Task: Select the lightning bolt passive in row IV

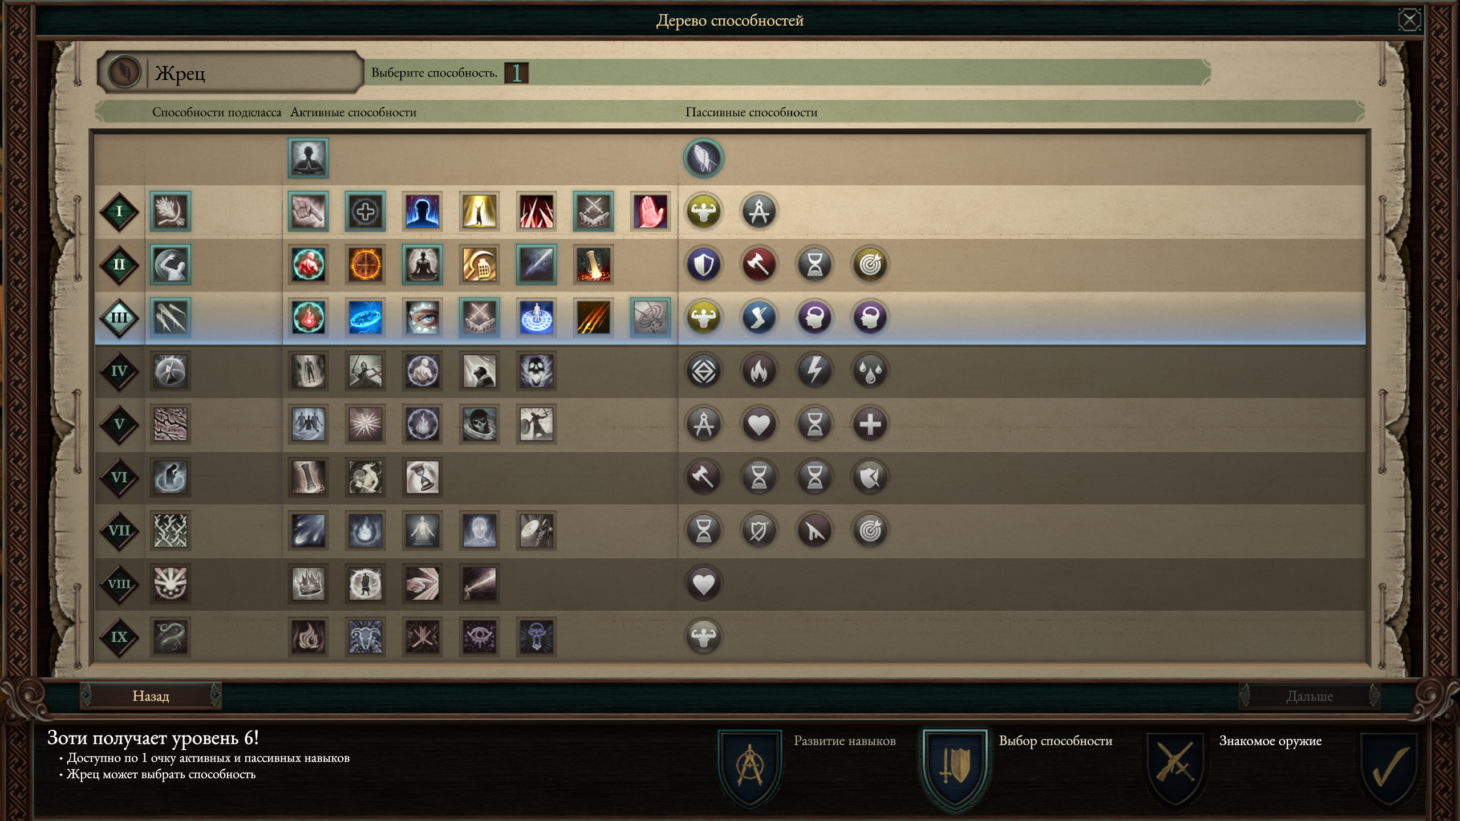Action: click(x=814, y=371)
